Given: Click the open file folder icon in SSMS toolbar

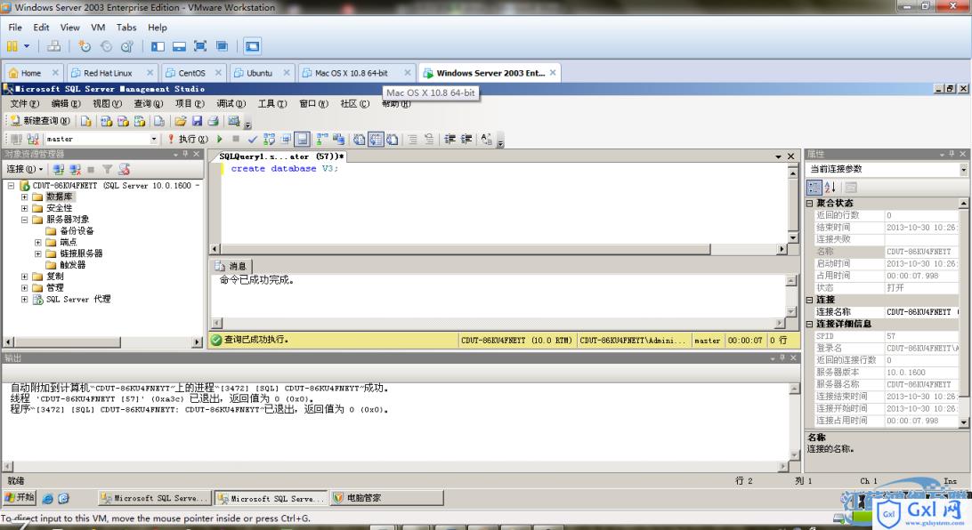Looking at the screenshot, I should 181,121.
